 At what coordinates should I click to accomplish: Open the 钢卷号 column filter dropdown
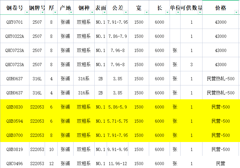click(x=26, y=12)
